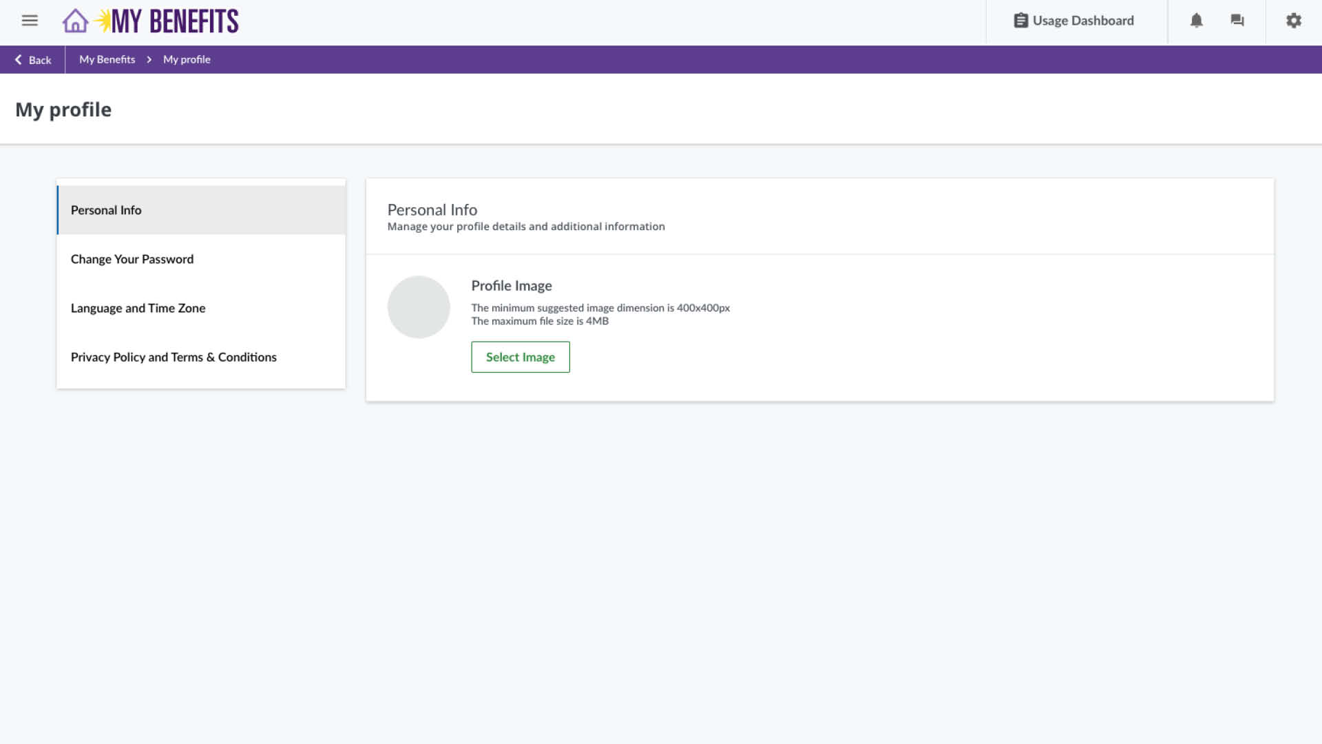The image size is (1322, 744).
Task: Click the MY BENEFITS logo text
Action: 175,21
